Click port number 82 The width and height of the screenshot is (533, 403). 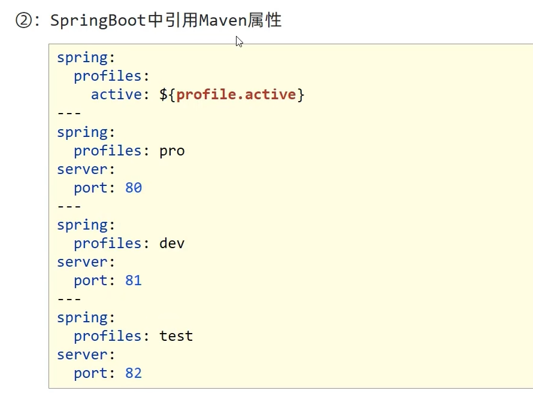134,373
